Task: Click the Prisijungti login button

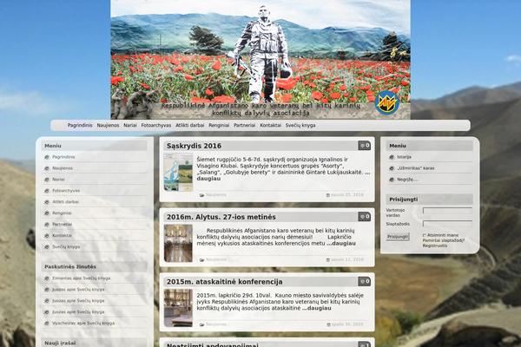Action: (x=398, y=237)
